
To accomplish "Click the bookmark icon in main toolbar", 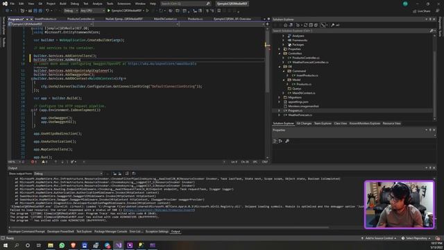I will pyautogui.click(x=219, y=11).
